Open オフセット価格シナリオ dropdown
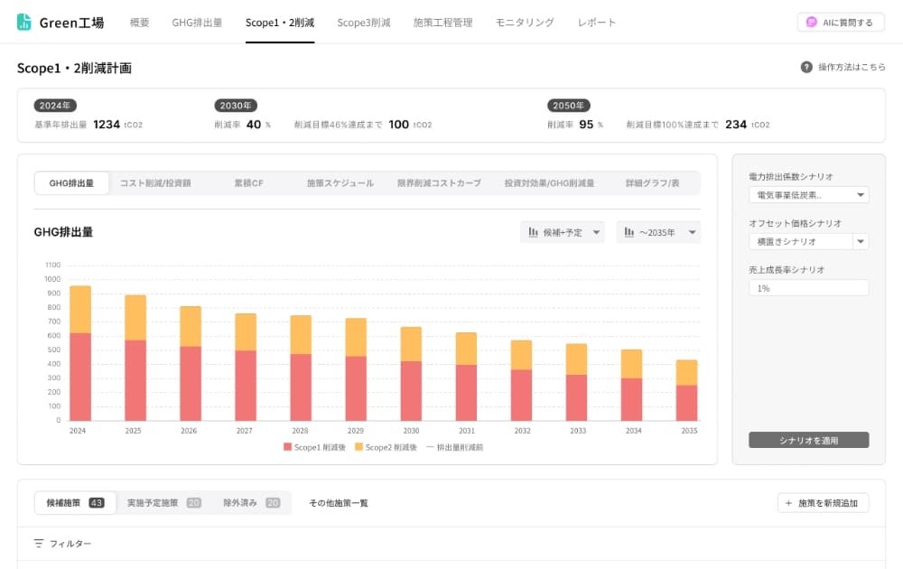Viewport: 903px width, 569px height. [808, 241]
